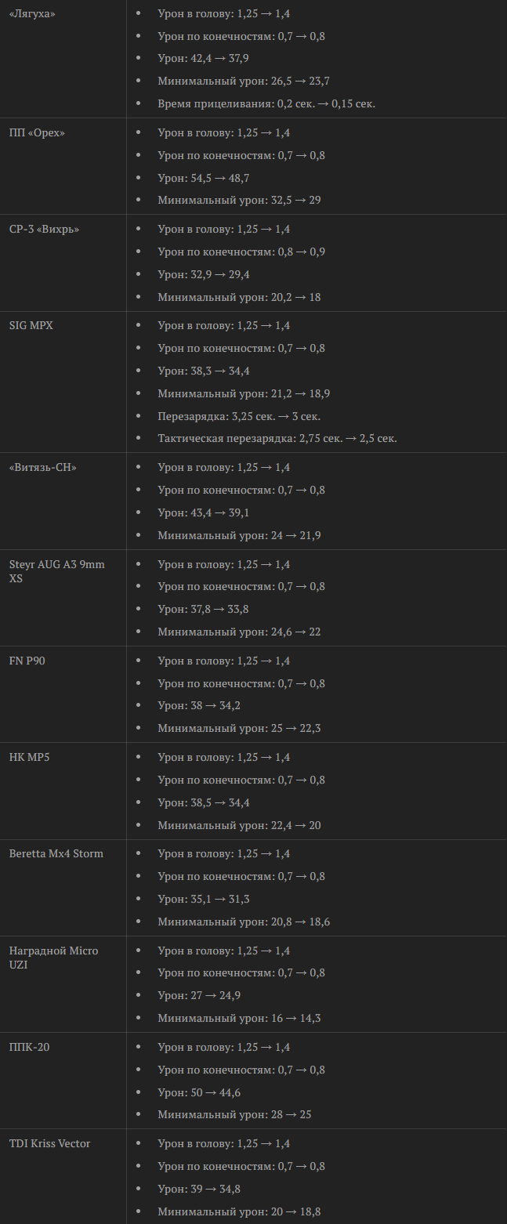This screenshot has height=1224, width=507.
Task: Click the Beretta Mx4 Storm label
Action: click(56, 853)
